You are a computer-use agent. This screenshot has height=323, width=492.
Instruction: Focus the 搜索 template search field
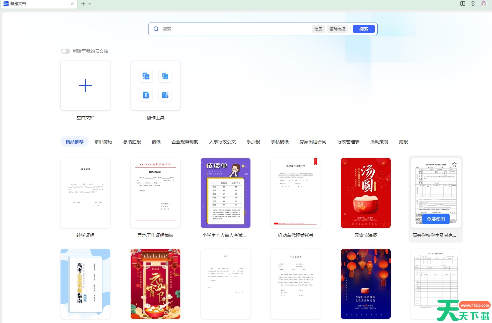point(236,29)
